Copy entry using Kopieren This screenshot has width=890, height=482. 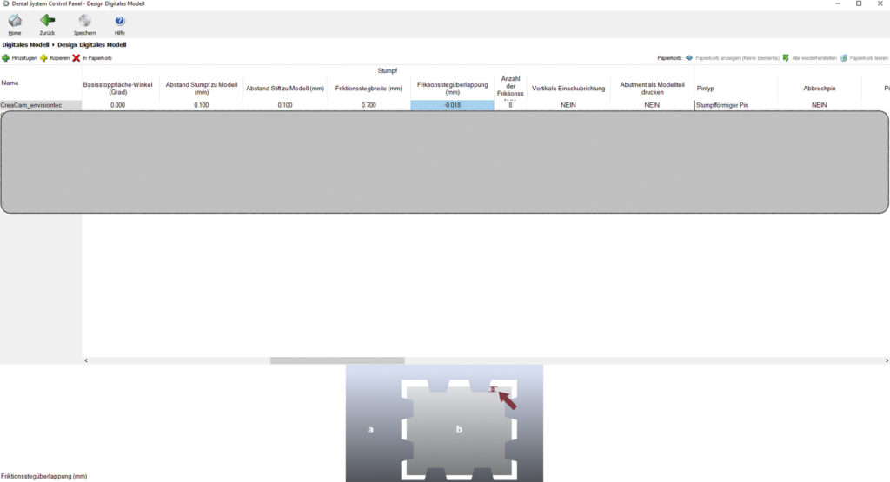55,58
